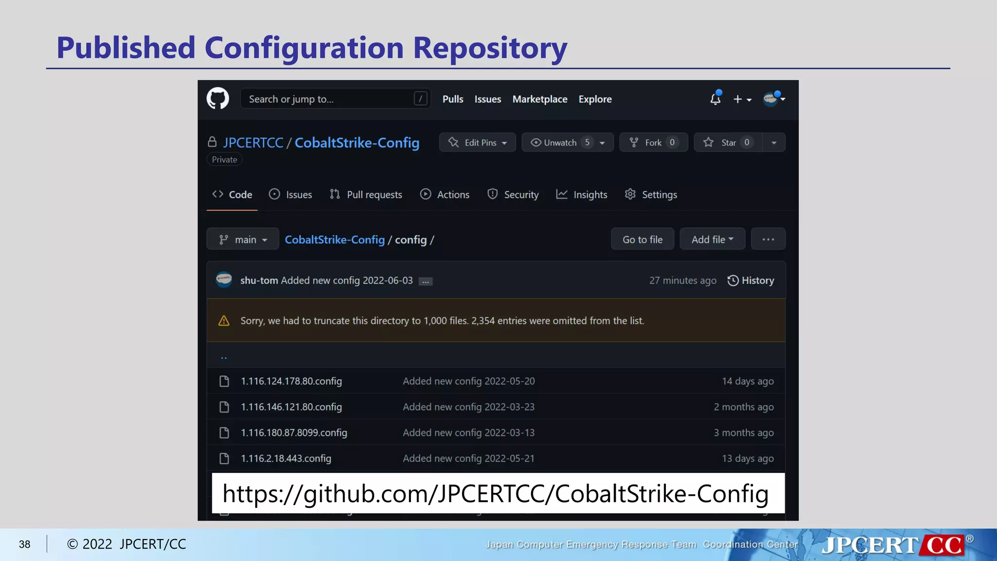997x561 pixels.
Task: Open the plus create-new menu
Action: pyautogui.click(x=742, y=99)
